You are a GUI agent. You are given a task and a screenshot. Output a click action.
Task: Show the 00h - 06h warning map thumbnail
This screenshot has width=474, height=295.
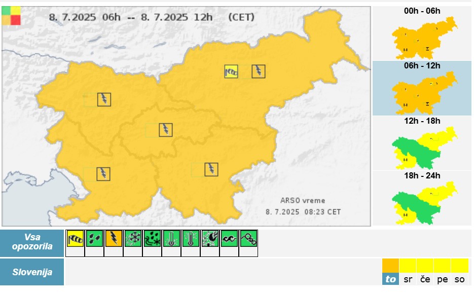pyautogui.click(x=422, y=33)
